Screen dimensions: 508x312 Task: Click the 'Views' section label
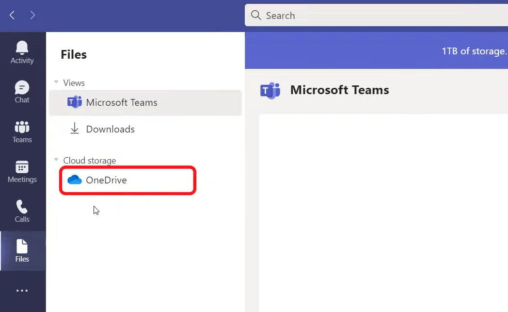click(74, 83)
